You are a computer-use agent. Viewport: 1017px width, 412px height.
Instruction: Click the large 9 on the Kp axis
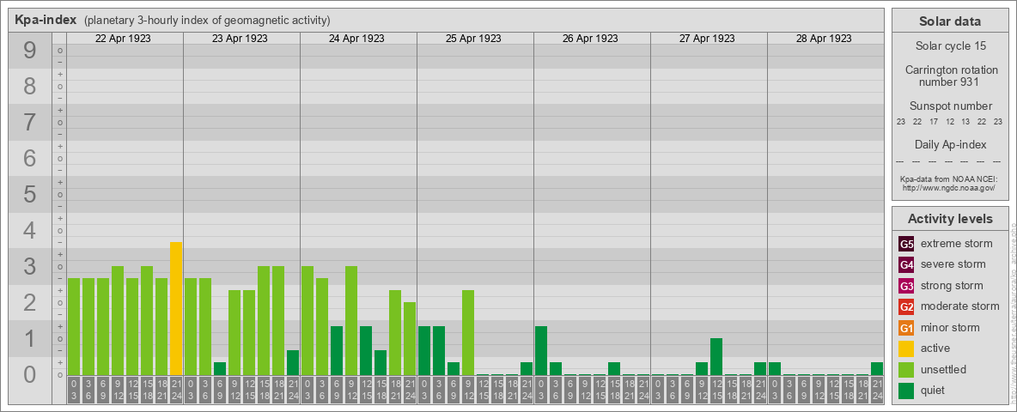(x=29, y=51)
